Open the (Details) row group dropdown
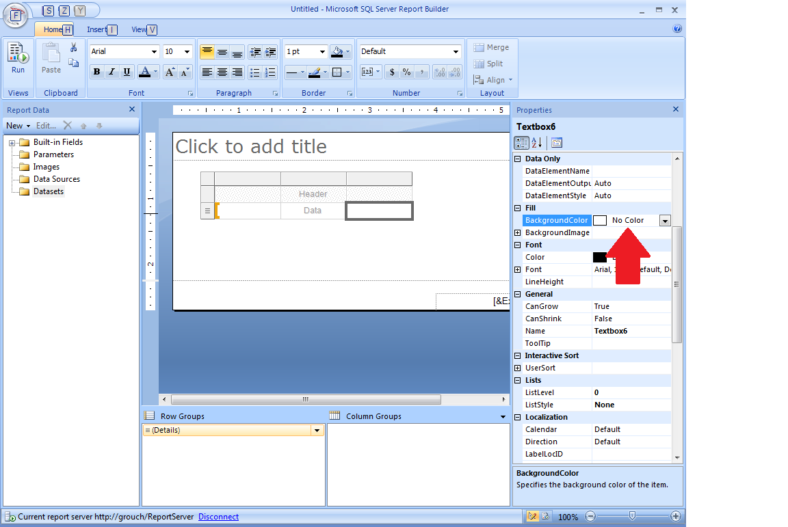Screen dimensions: 788x527 (x=317, y=430)
